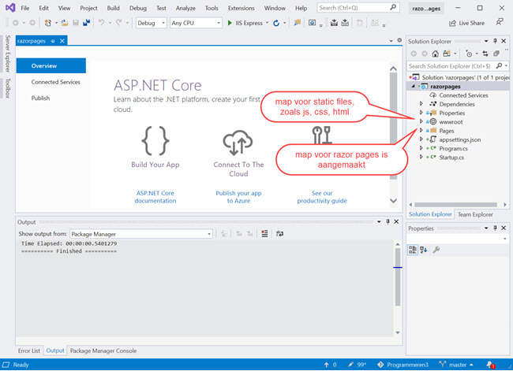Open the Server Explorer side tab

click(8, 54)
